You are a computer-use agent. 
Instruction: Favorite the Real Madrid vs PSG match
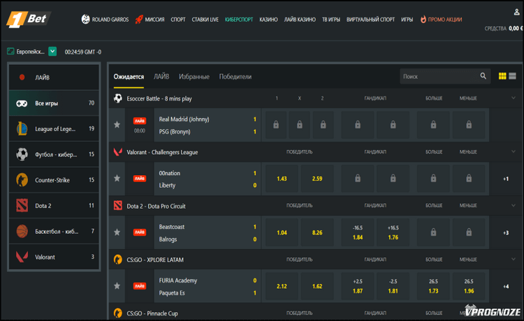117,125
